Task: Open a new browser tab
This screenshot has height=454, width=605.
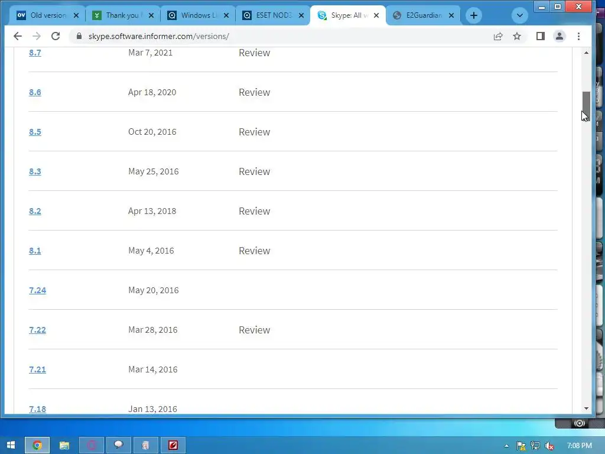Action: (474, 15)
